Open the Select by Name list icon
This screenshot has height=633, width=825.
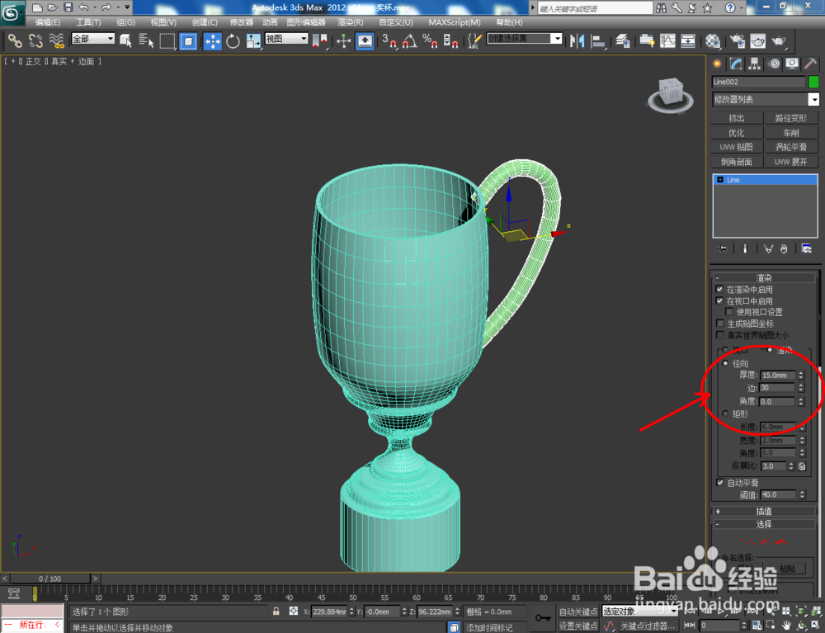(x=146, y=40)
